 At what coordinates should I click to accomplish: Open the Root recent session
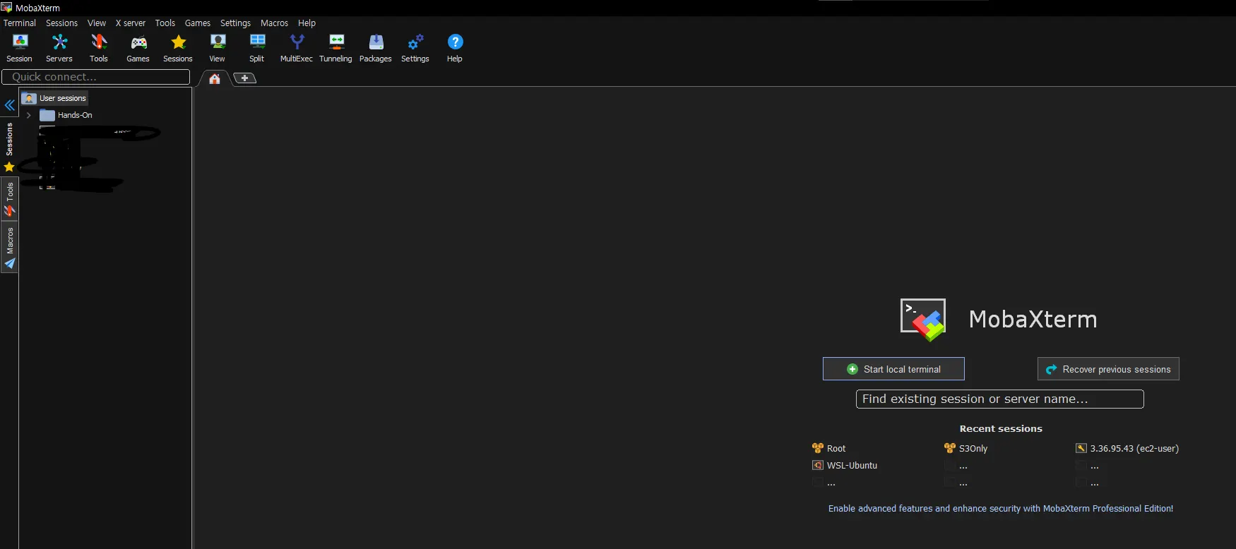pos(836,449)
